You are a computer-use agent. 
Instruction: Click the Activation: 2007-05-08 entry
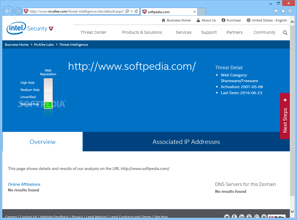click(x=242, y=87)
